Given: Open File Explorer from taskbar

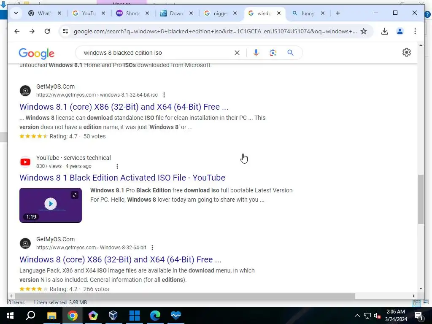Looking at the screenshot, I should click(x=51, y=316).
